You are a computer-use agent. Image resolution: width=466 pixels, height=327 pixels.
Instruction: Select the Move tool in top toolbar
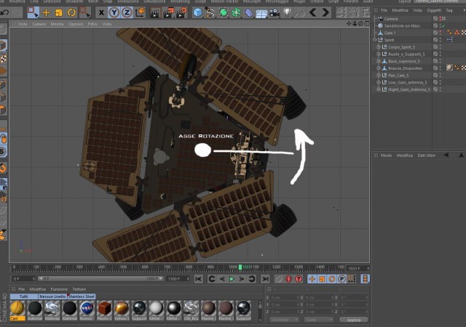point(46,12)
